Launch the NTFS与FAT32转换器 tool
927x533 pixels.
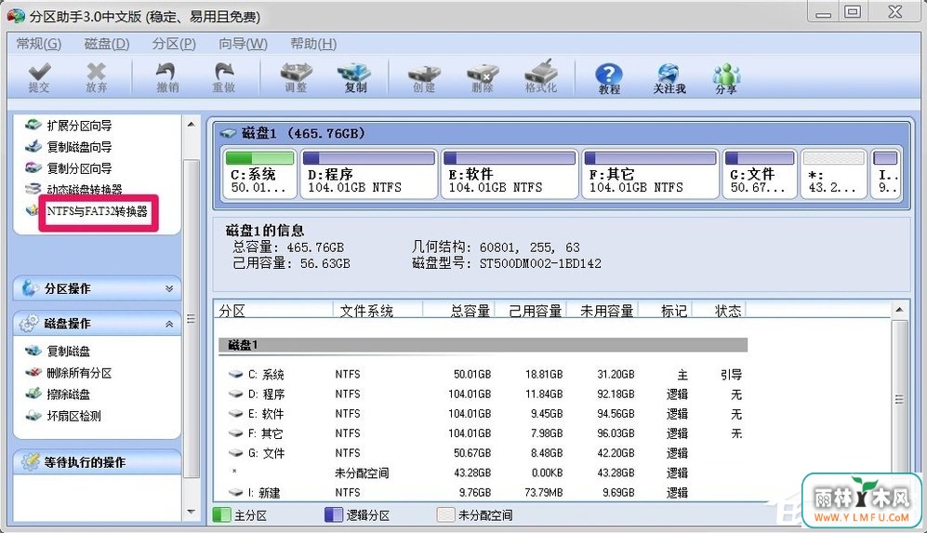[97, 211]
